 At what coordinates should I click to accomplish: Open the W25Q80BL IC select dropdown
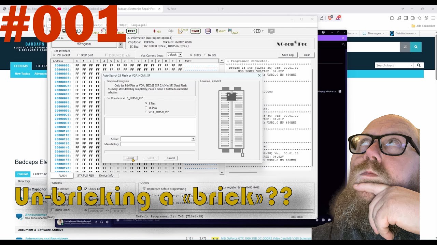120,44
